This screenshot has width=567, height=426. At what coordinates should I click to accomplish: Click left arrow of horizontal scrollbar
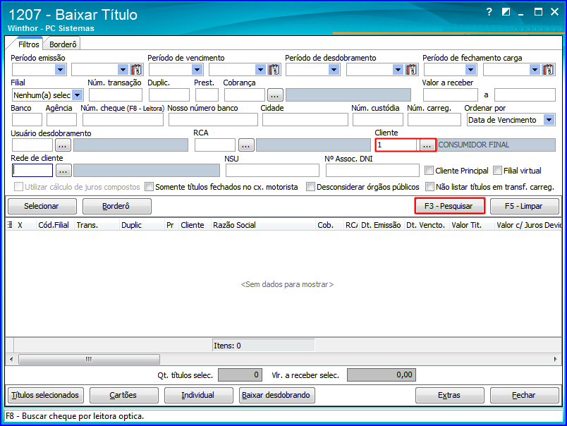click(x=11, y=359)
